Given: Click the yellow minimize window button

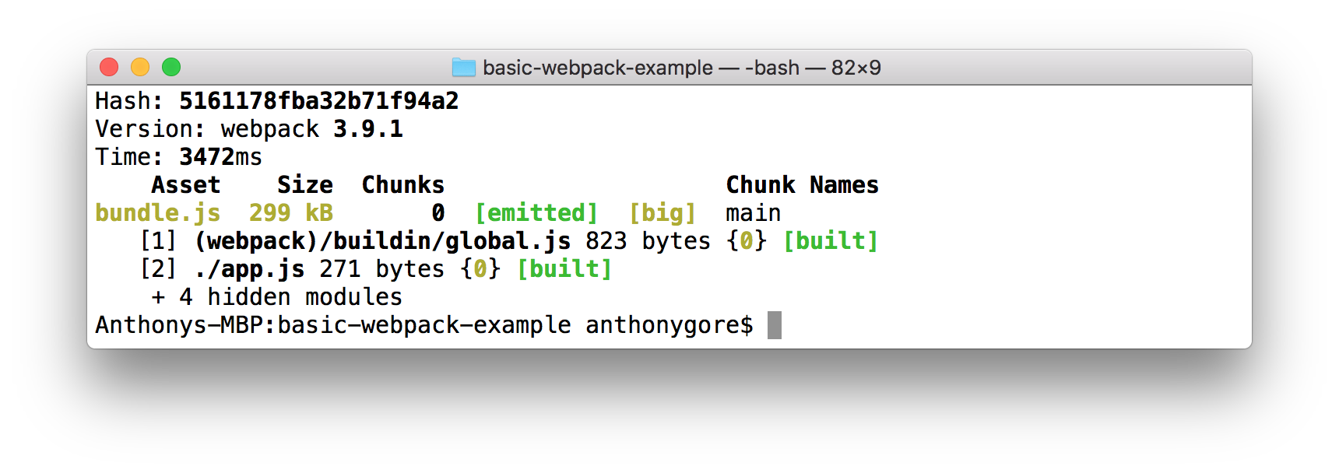Looking at the screenshot, I should pos(140,68).
